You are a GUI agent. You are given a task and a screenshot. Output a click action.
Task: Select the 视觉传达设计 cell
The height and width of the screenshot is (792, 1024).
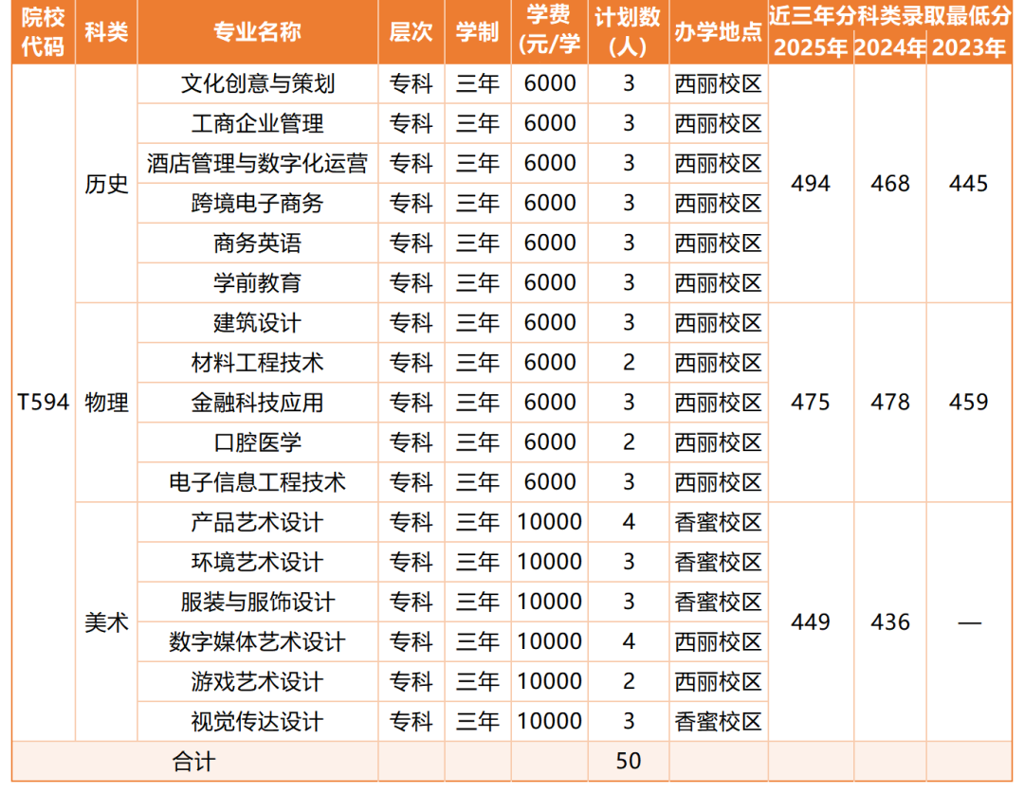[x=258, y=721]
